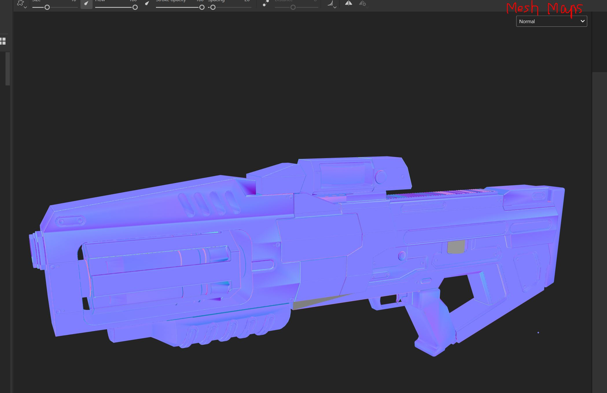
Task: Click the Size slider handle
Action: [x=47, y=8]
